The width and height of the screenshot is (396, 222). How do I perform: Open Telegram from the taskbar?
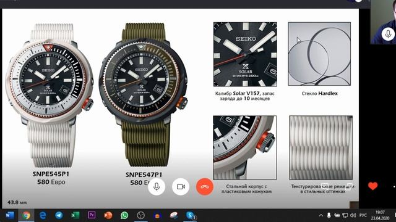click(x=59, y=215)
